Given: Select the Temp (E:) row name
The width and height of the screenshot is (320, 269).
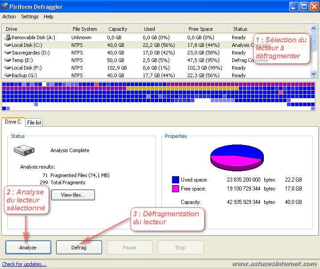Looking at the screenshot, I should [x=22, y=60].
